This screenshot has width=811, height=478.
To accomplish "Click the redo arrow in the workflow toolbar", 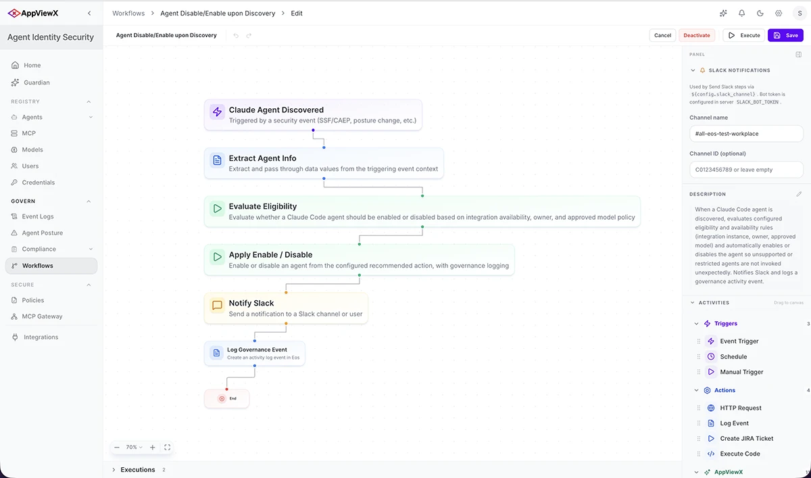I will [249, 35].
